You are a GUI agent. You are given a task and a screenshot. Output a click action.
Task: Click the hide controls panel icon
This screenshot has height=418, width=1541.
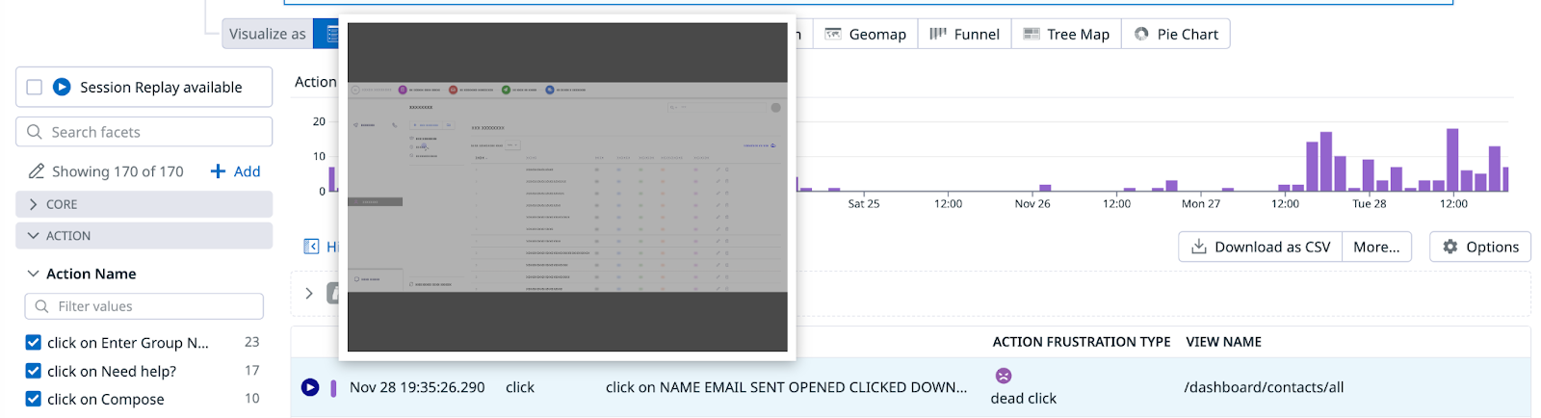pos(311,247)
